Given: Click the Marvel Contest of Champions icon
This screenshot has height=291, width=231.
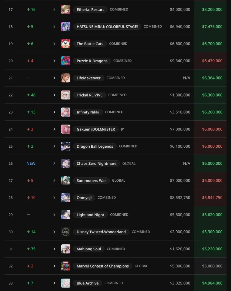Looking at the screenshot, I should [66, 266].
